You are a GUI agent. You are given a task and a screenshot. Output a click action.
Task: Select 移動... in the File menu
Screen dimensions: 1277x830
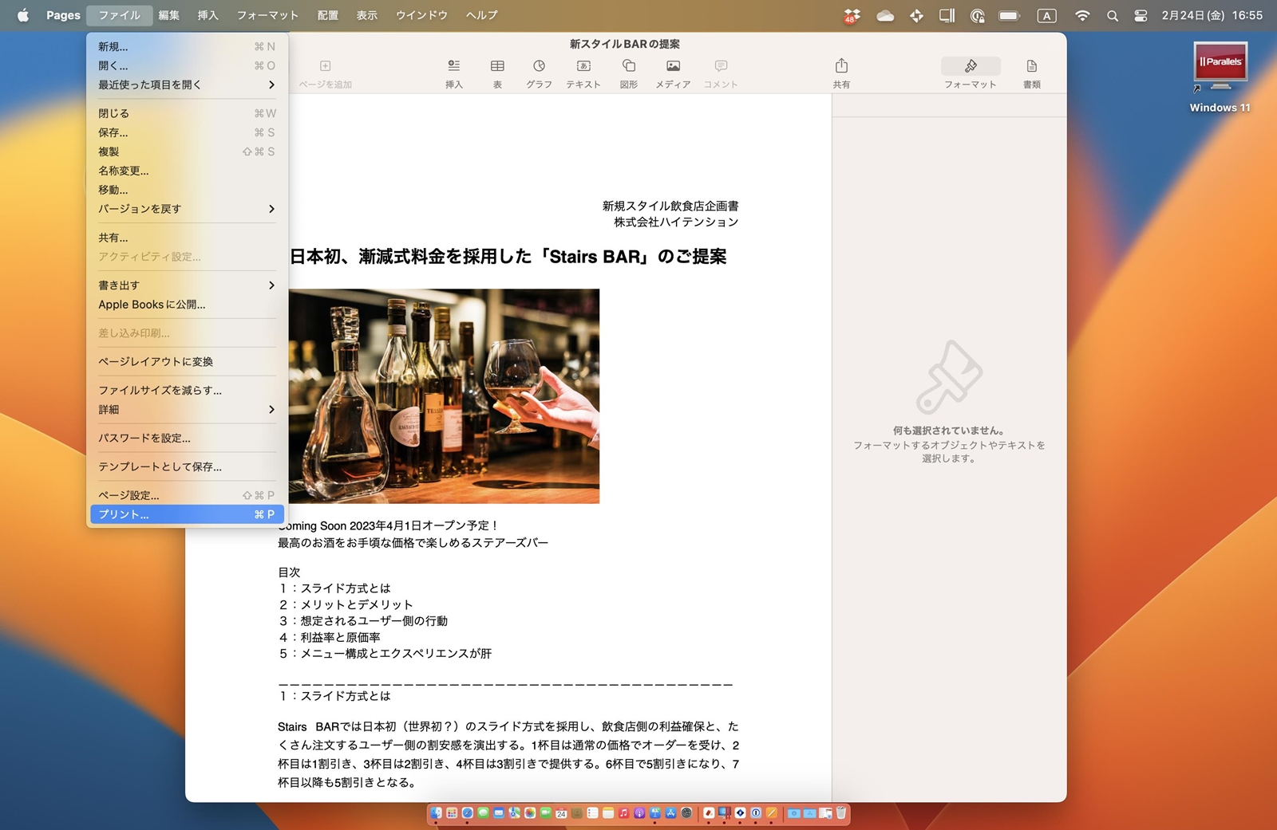pos(187,190)
